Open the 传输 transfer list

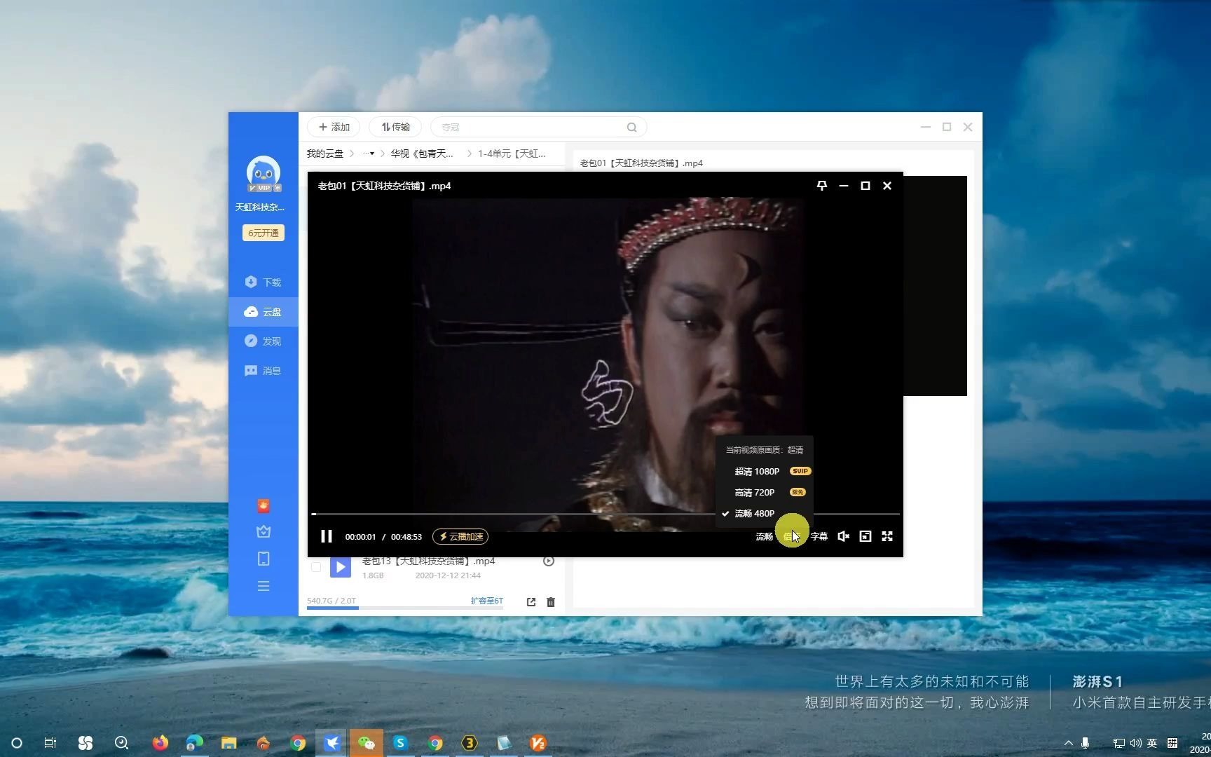(395, 127)
